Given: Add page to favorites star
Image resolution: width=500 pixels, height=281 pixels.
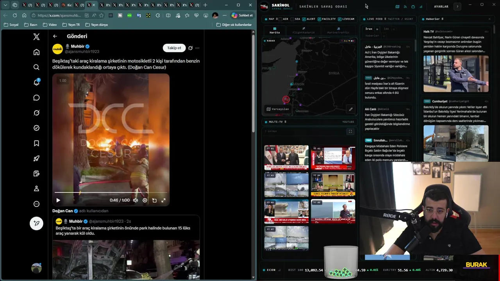Looking at the screenshot, I should 102,15.
